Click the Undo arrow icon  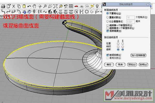point(30,6)
